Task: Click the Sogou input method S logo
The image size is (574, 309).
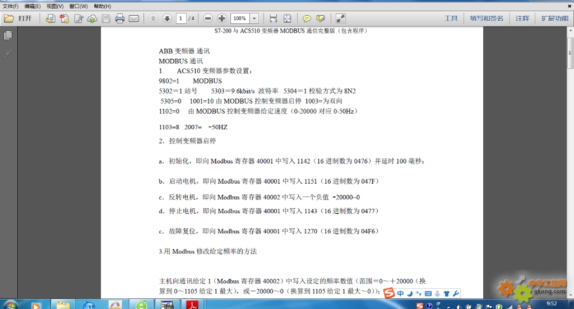Action: 389,293
